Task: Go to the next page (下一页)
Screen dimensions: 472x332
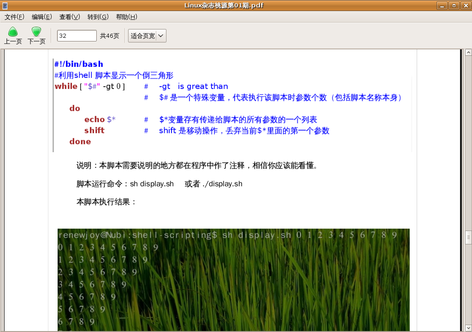Action: tap(36, 36)
